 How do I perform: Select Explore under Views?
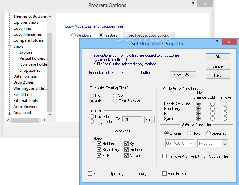(x=26, y=52)
